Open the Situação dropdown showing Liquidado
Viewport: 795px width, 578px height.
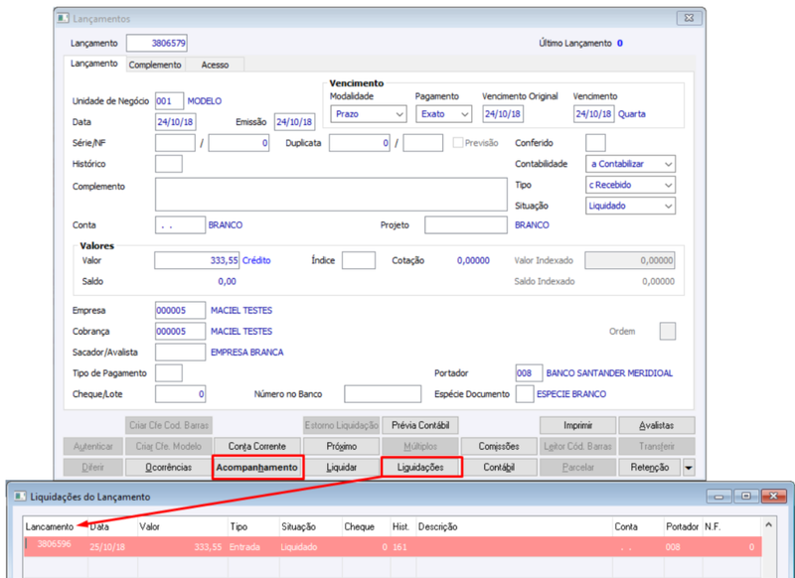[x=630, y=206]
